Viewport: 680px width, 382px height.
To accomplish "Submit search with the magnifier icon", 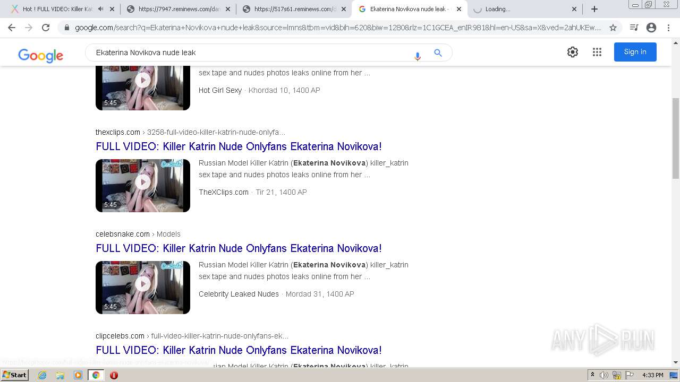I will click(x=438, y=53).
